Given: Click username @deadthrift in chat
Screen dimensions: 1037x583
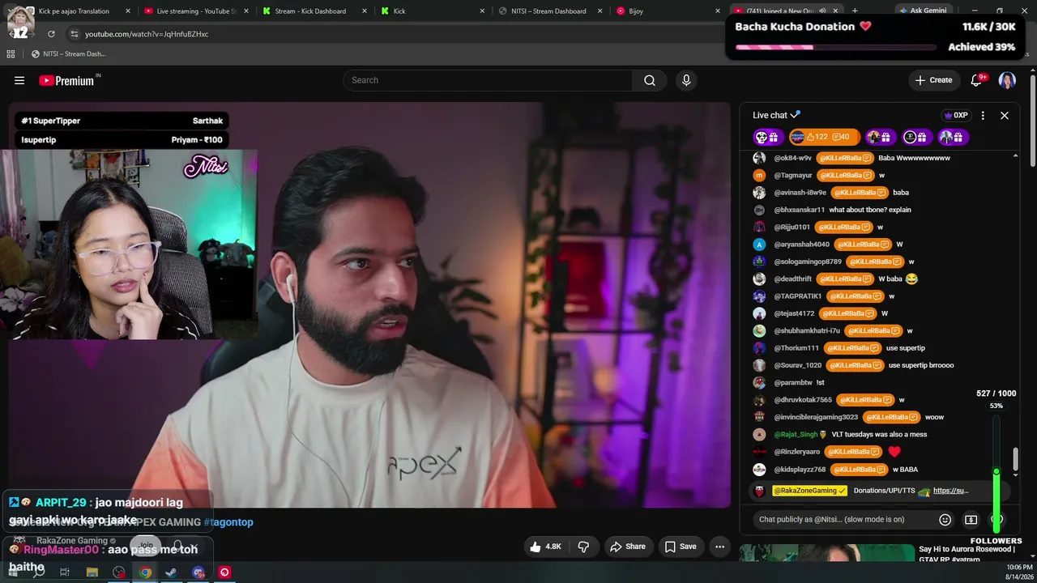Looking at the screenshot, I should tap(793, 279).
